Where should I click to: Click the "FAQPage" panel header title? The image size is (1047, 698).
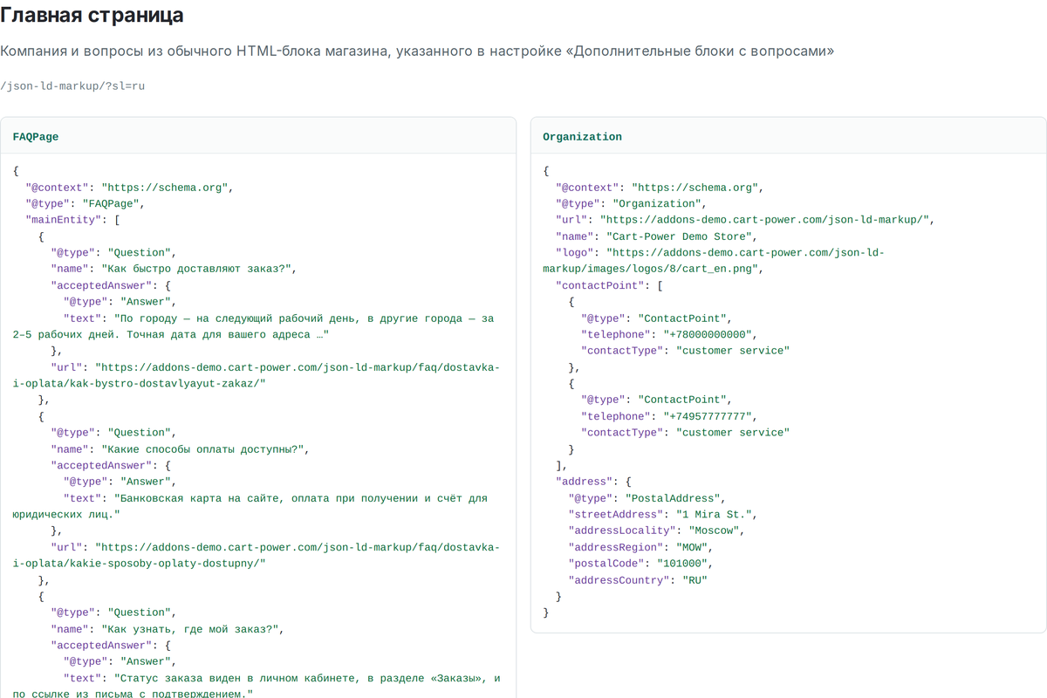pyautogui.click(x=36, y=137)
